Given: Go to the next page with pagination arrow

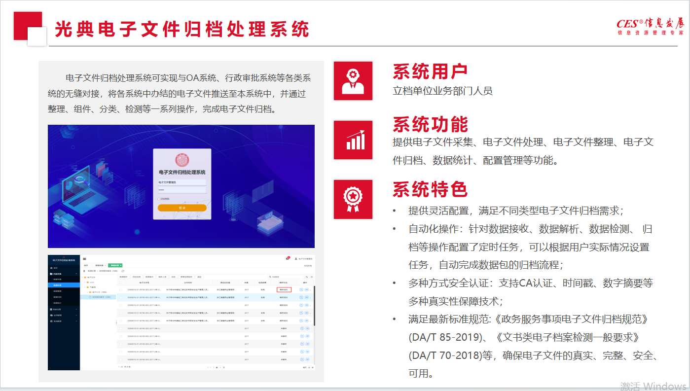Looking at the screenshot, I should [214, 367].
